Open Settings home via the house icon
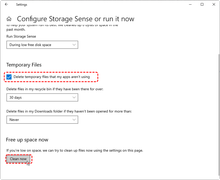The height and width of the screenshot is (180, 220). (9, 19)
